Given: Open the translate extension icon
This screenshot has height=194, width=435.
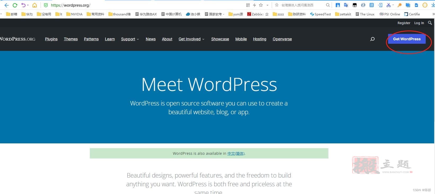Looking at the screenshot, I should click(346, 5).
